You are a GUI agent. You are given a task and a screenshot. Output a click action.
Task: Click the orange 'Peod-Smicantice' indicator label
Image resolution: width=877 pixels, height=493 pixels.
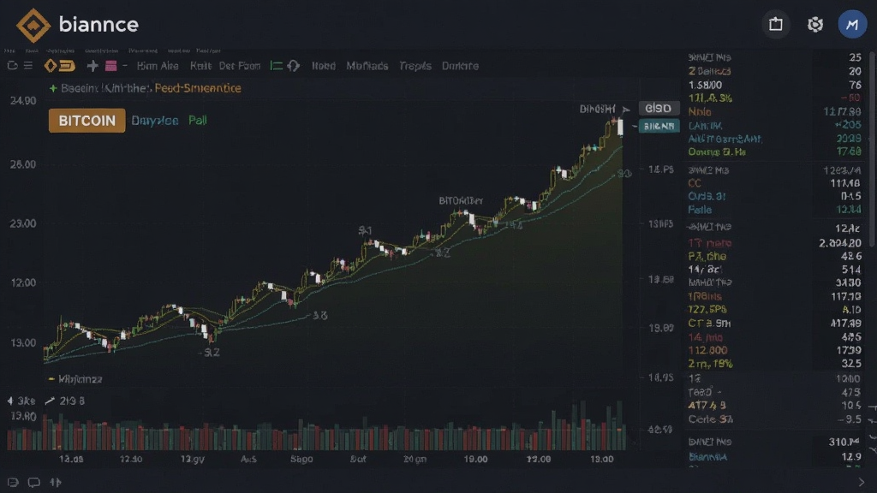coord(198,88)
